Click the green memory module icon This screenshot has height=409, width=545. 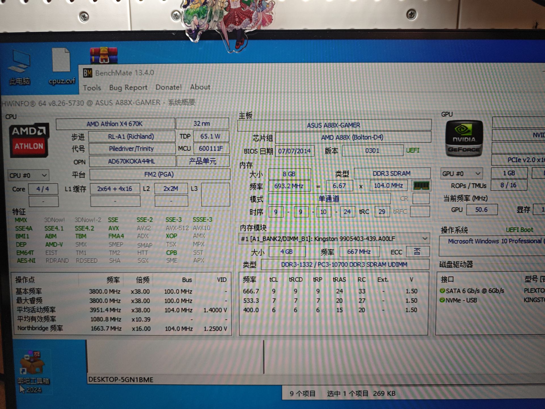[x=422, y=186]
